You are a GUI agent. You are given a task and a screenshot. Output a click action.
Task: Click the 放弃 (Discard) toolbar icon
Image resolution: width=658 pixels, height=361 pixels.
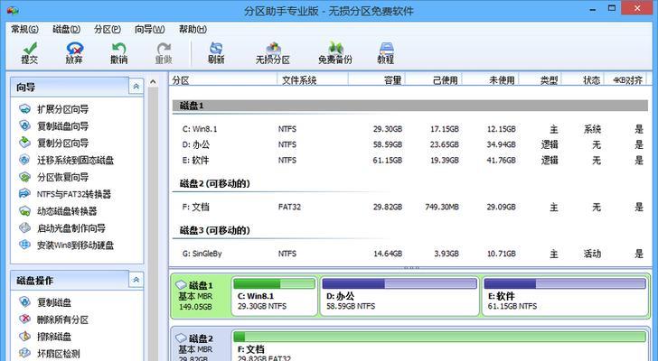point(74,53)
